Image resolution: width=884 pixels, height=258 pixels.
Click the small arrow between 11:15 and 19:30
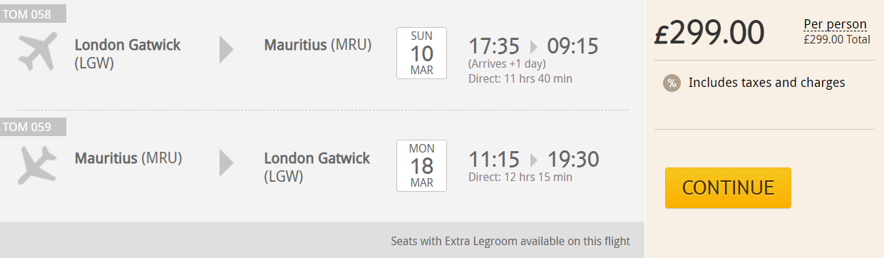coord(534,160)
